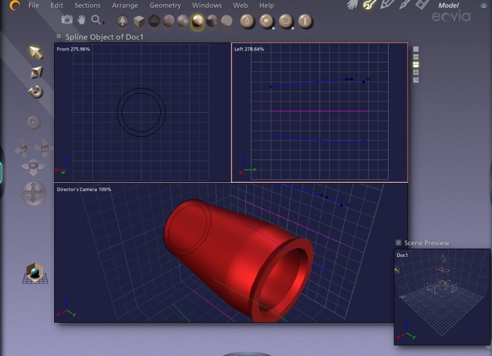
Task: Click the camera snapshot icon
Action: [x=66, y=20]
